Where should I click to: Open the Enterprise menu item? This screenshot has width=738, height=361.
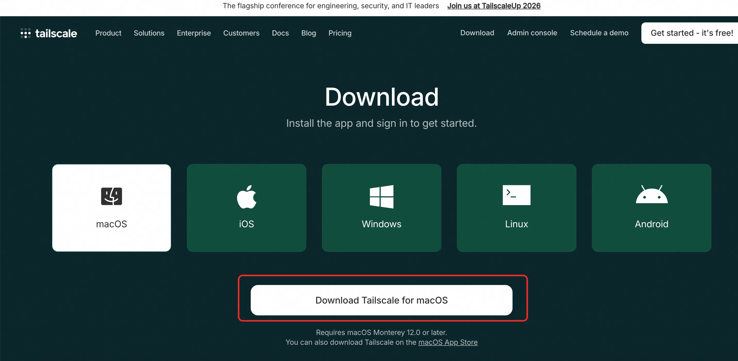[x=194, y=33]
